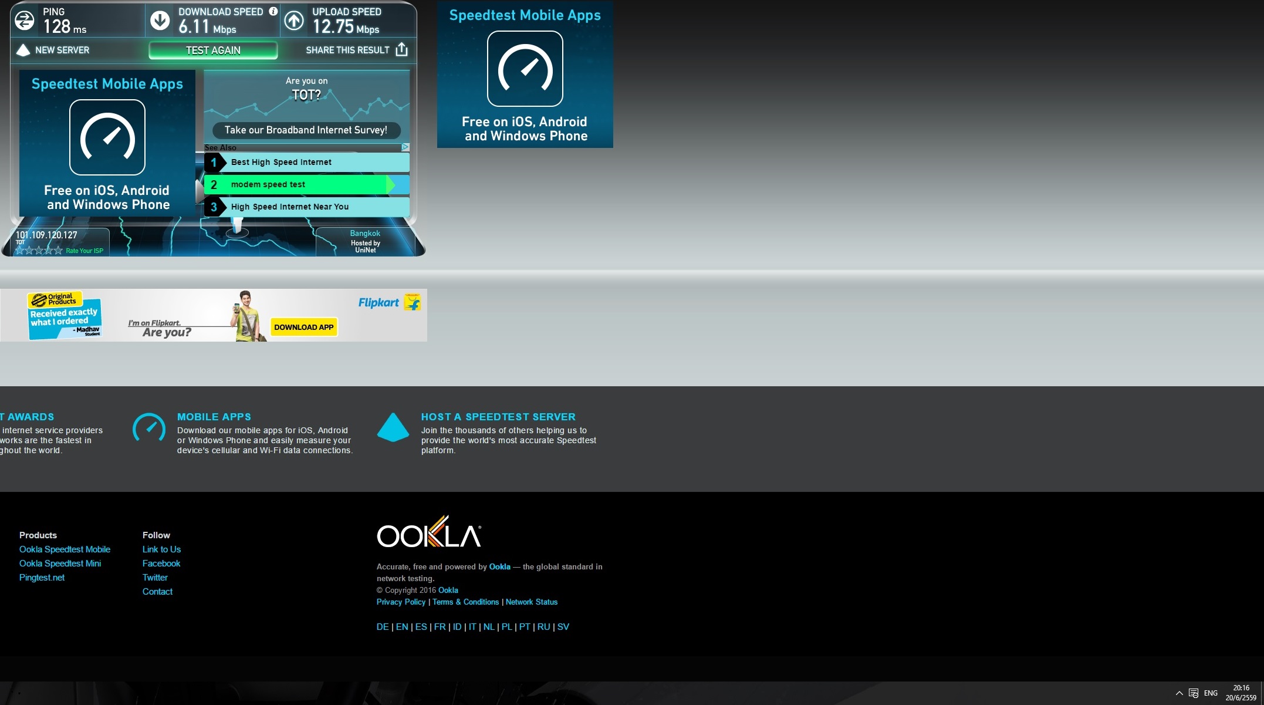
Task: Expand the system tray hidden icons chevron
Action: (x=1179, y=693)
